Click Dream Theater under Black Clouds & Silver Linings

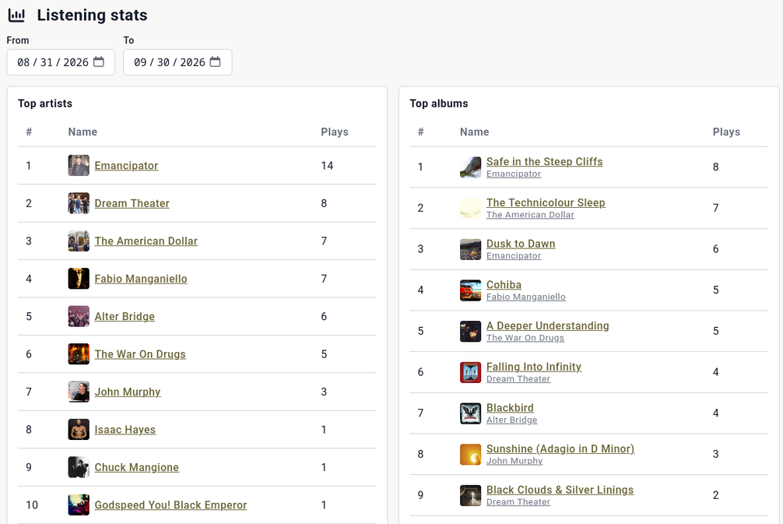tap(518, 501)
